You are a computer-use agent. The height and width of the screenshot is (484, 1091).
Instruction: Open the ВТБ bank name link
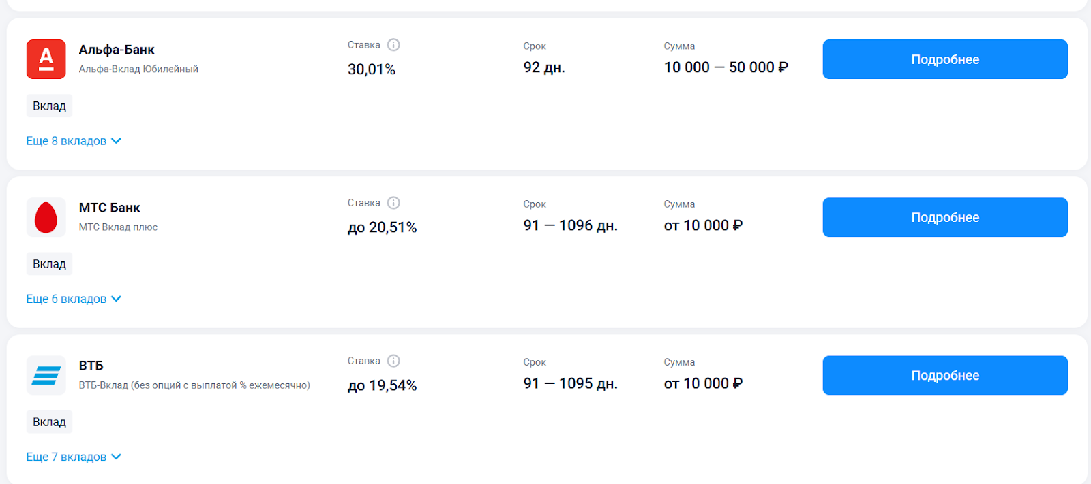[91, 366]
